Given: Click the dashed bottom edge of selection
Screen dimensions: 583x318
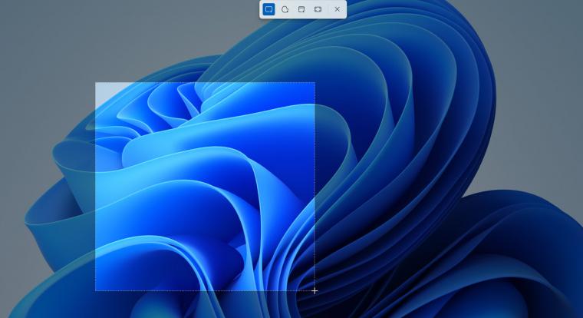Looking at the screenshot, I should coord(205,290).
